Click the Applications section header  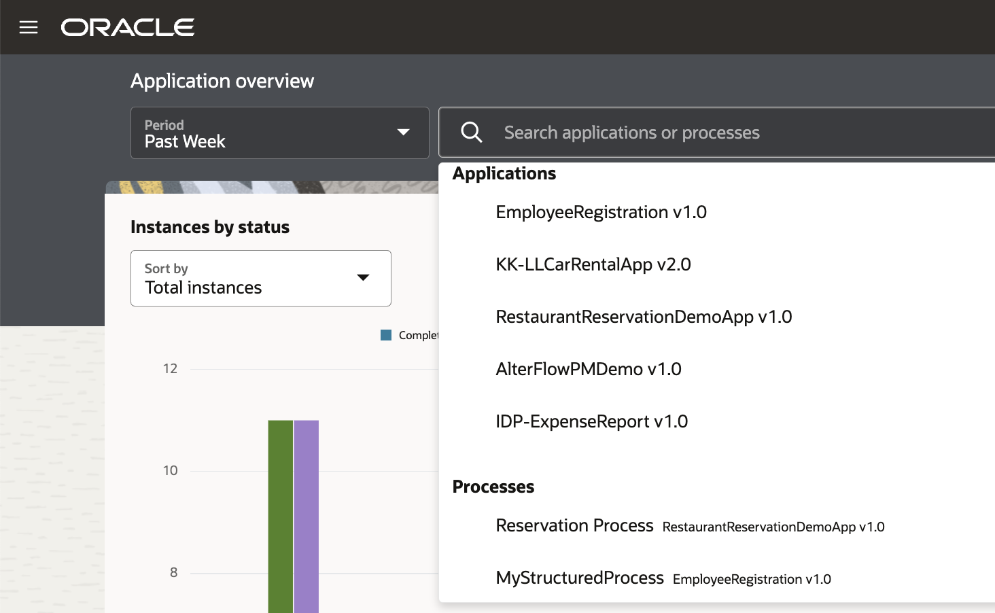pos(504,173)
